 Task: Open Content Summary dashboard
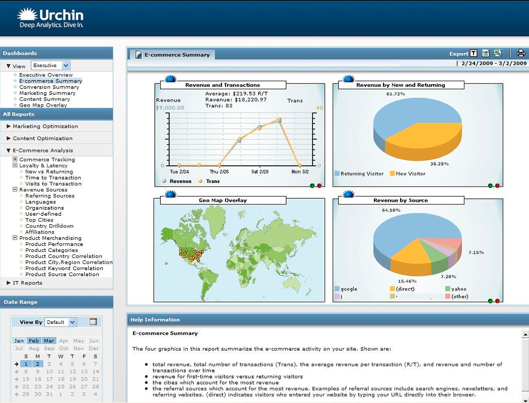coord(45,99)
